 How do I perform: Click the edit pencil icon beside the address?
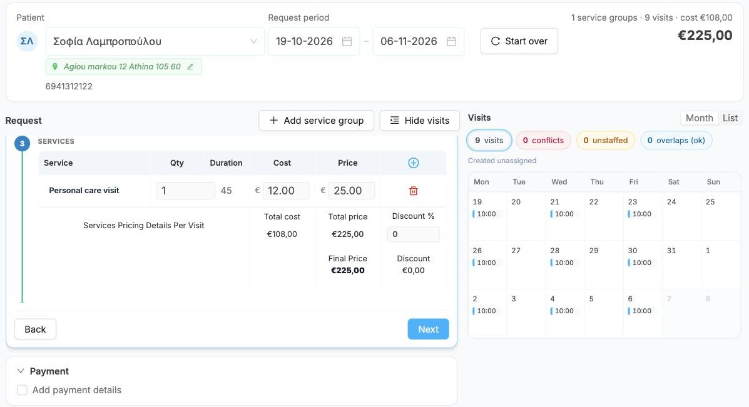pos(190,67)
